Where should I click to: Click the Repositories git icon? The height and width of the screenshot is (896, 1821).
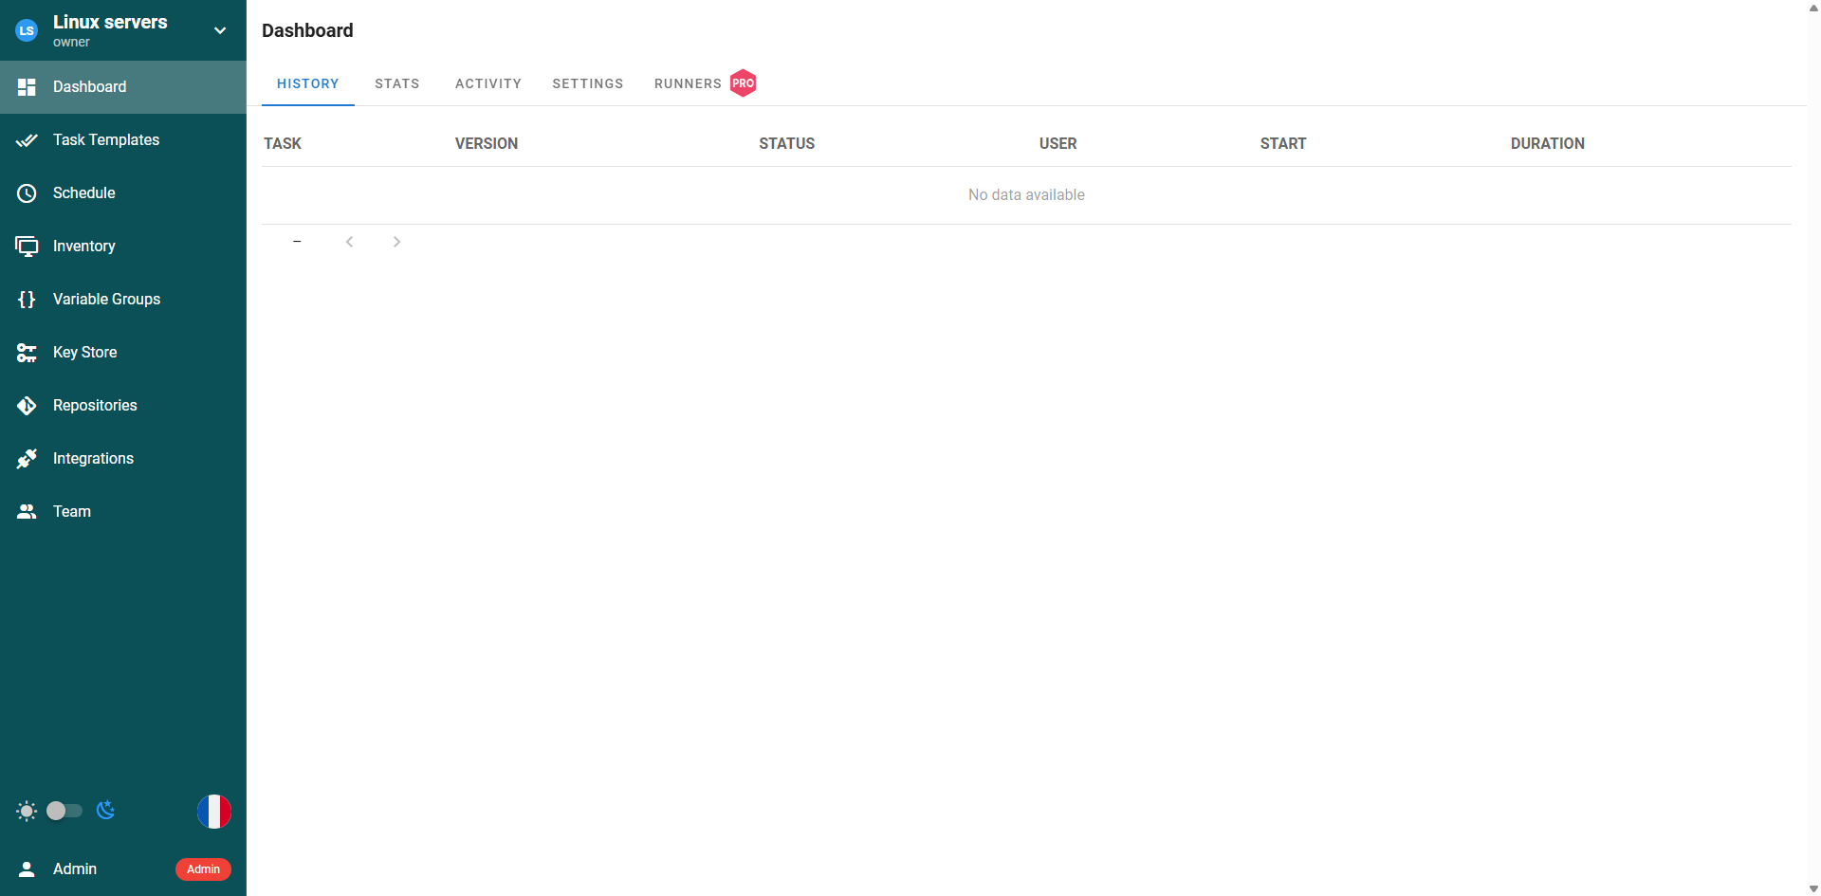coord(27,406)
